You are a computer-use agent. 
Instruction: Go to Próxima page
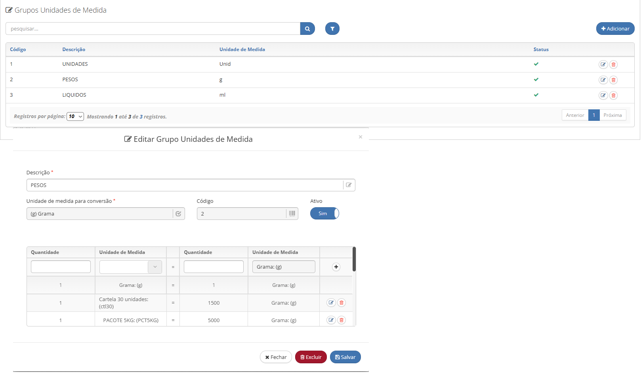[612, 115]
